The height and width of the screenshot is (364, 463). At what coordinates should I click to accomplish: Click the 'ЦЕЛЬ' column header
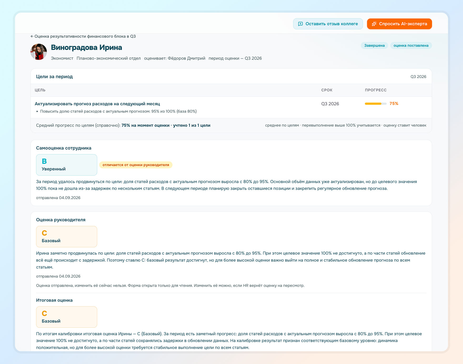click(x=40, y=90)
